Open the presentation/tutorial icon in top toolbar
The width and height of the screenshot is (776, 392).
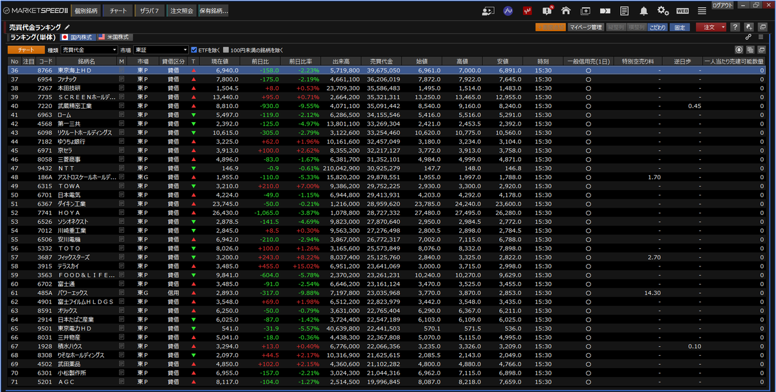(489, 11)
